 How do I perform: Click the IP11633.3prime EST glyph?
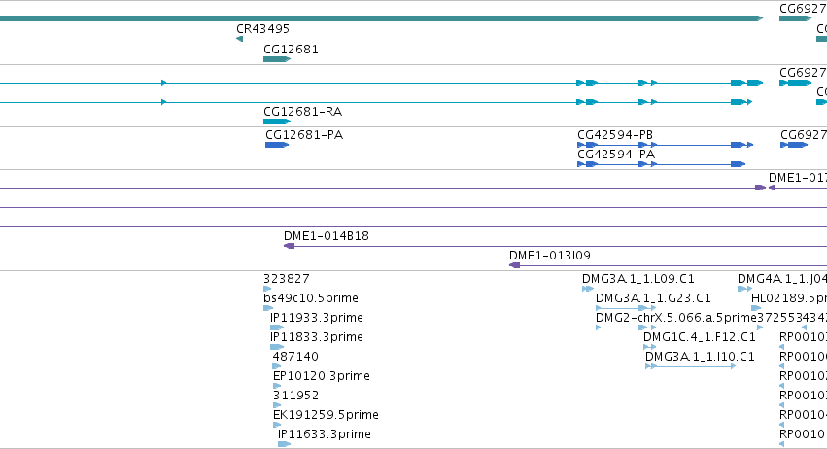[285, 444]
